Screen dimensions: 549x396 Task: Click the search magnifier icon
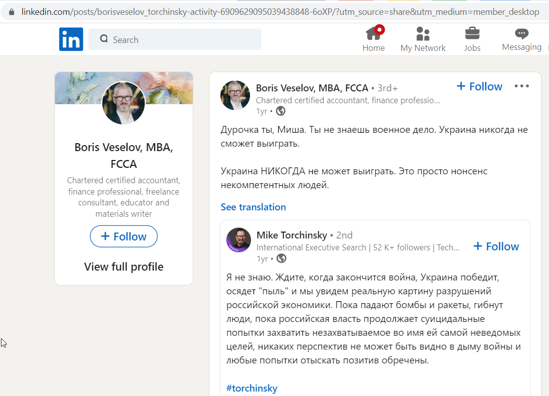pos(103,39)
